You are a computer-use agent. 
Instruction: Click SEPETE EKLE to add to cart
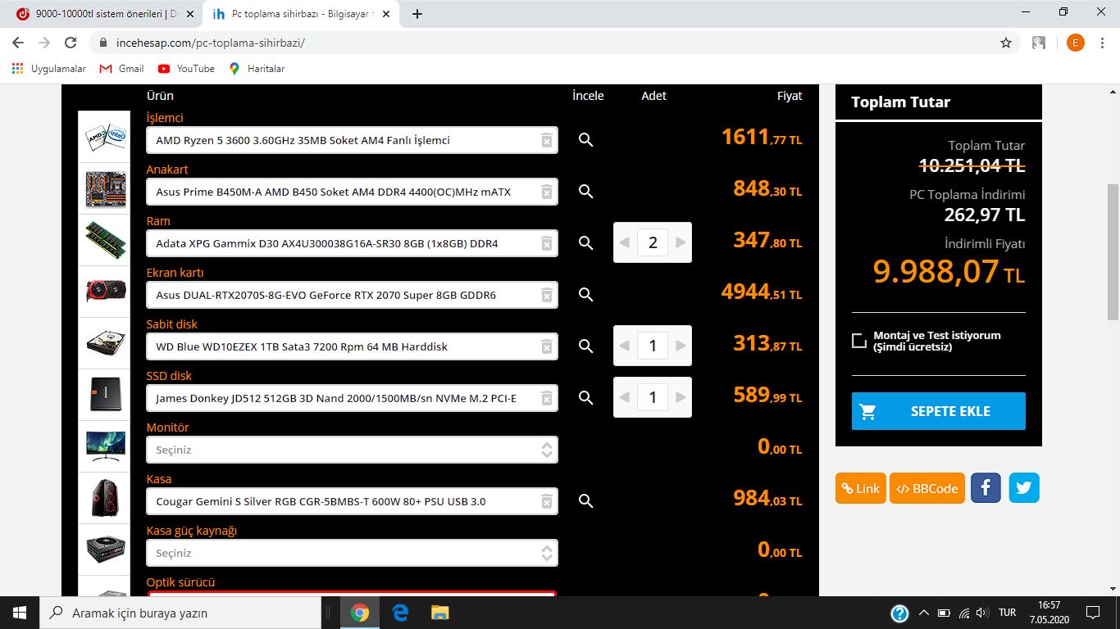(x=939, y=411)
